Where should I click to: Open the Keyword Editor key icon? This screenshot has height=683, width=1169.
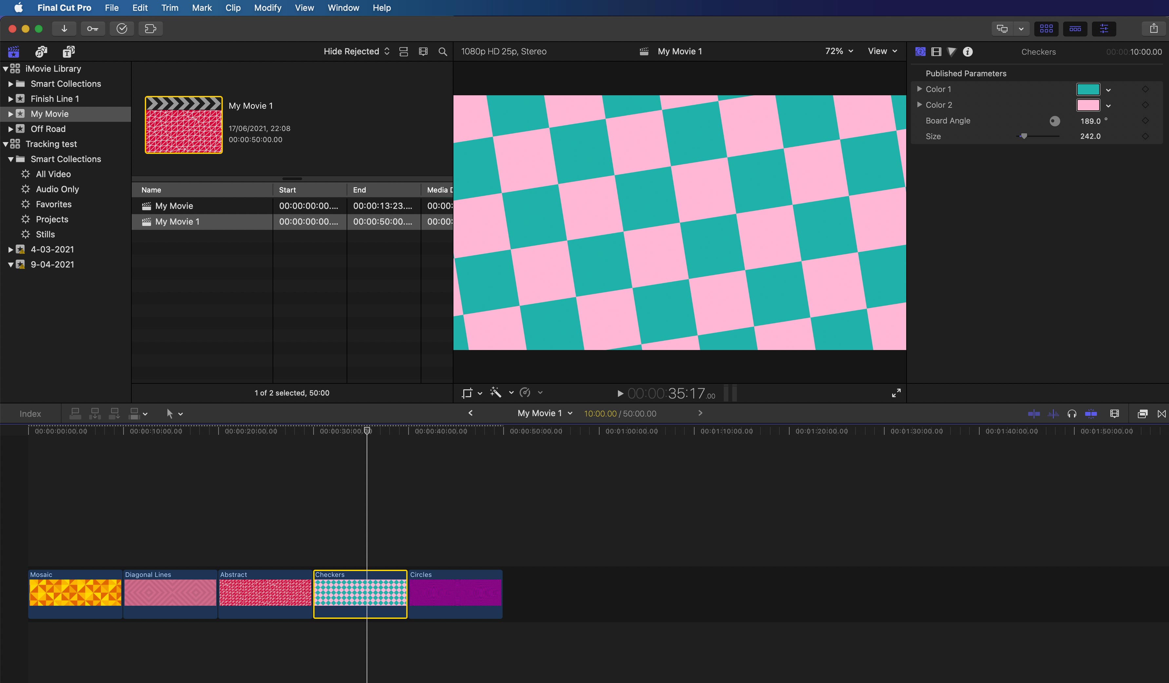click(93, 29)
